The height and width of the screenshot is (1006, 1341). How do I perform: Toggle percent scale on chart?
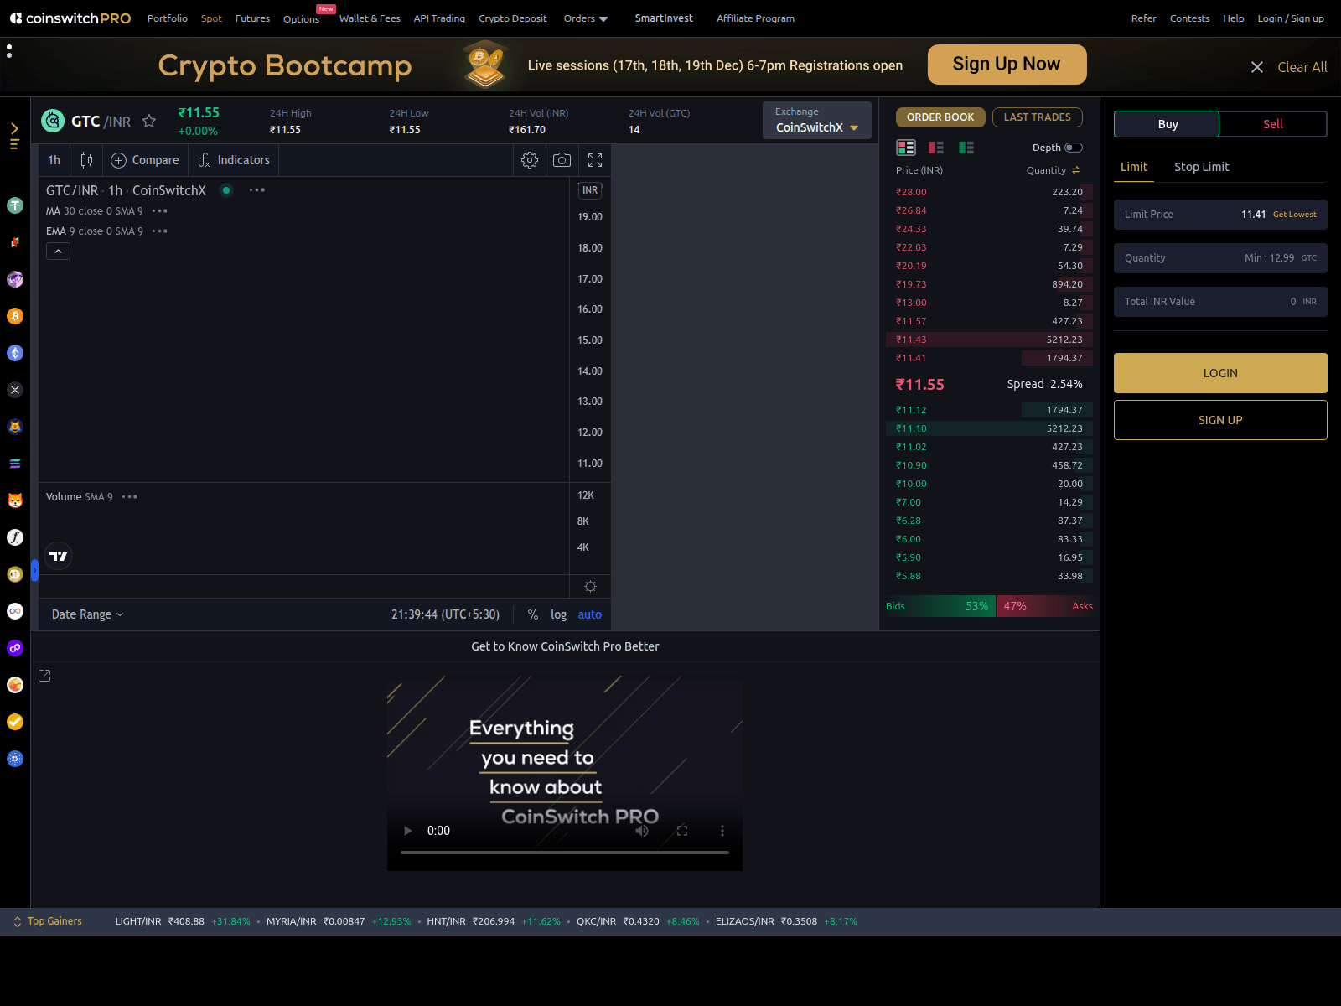coord(532,614)
